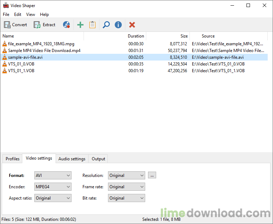Switch to the Audio settings tab
273x224 pixels.
pos(72,159)
